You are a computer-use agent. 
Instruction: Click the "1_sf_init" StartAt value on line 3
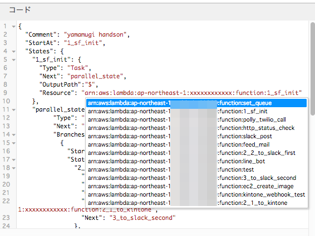click(x=83, y=43)
